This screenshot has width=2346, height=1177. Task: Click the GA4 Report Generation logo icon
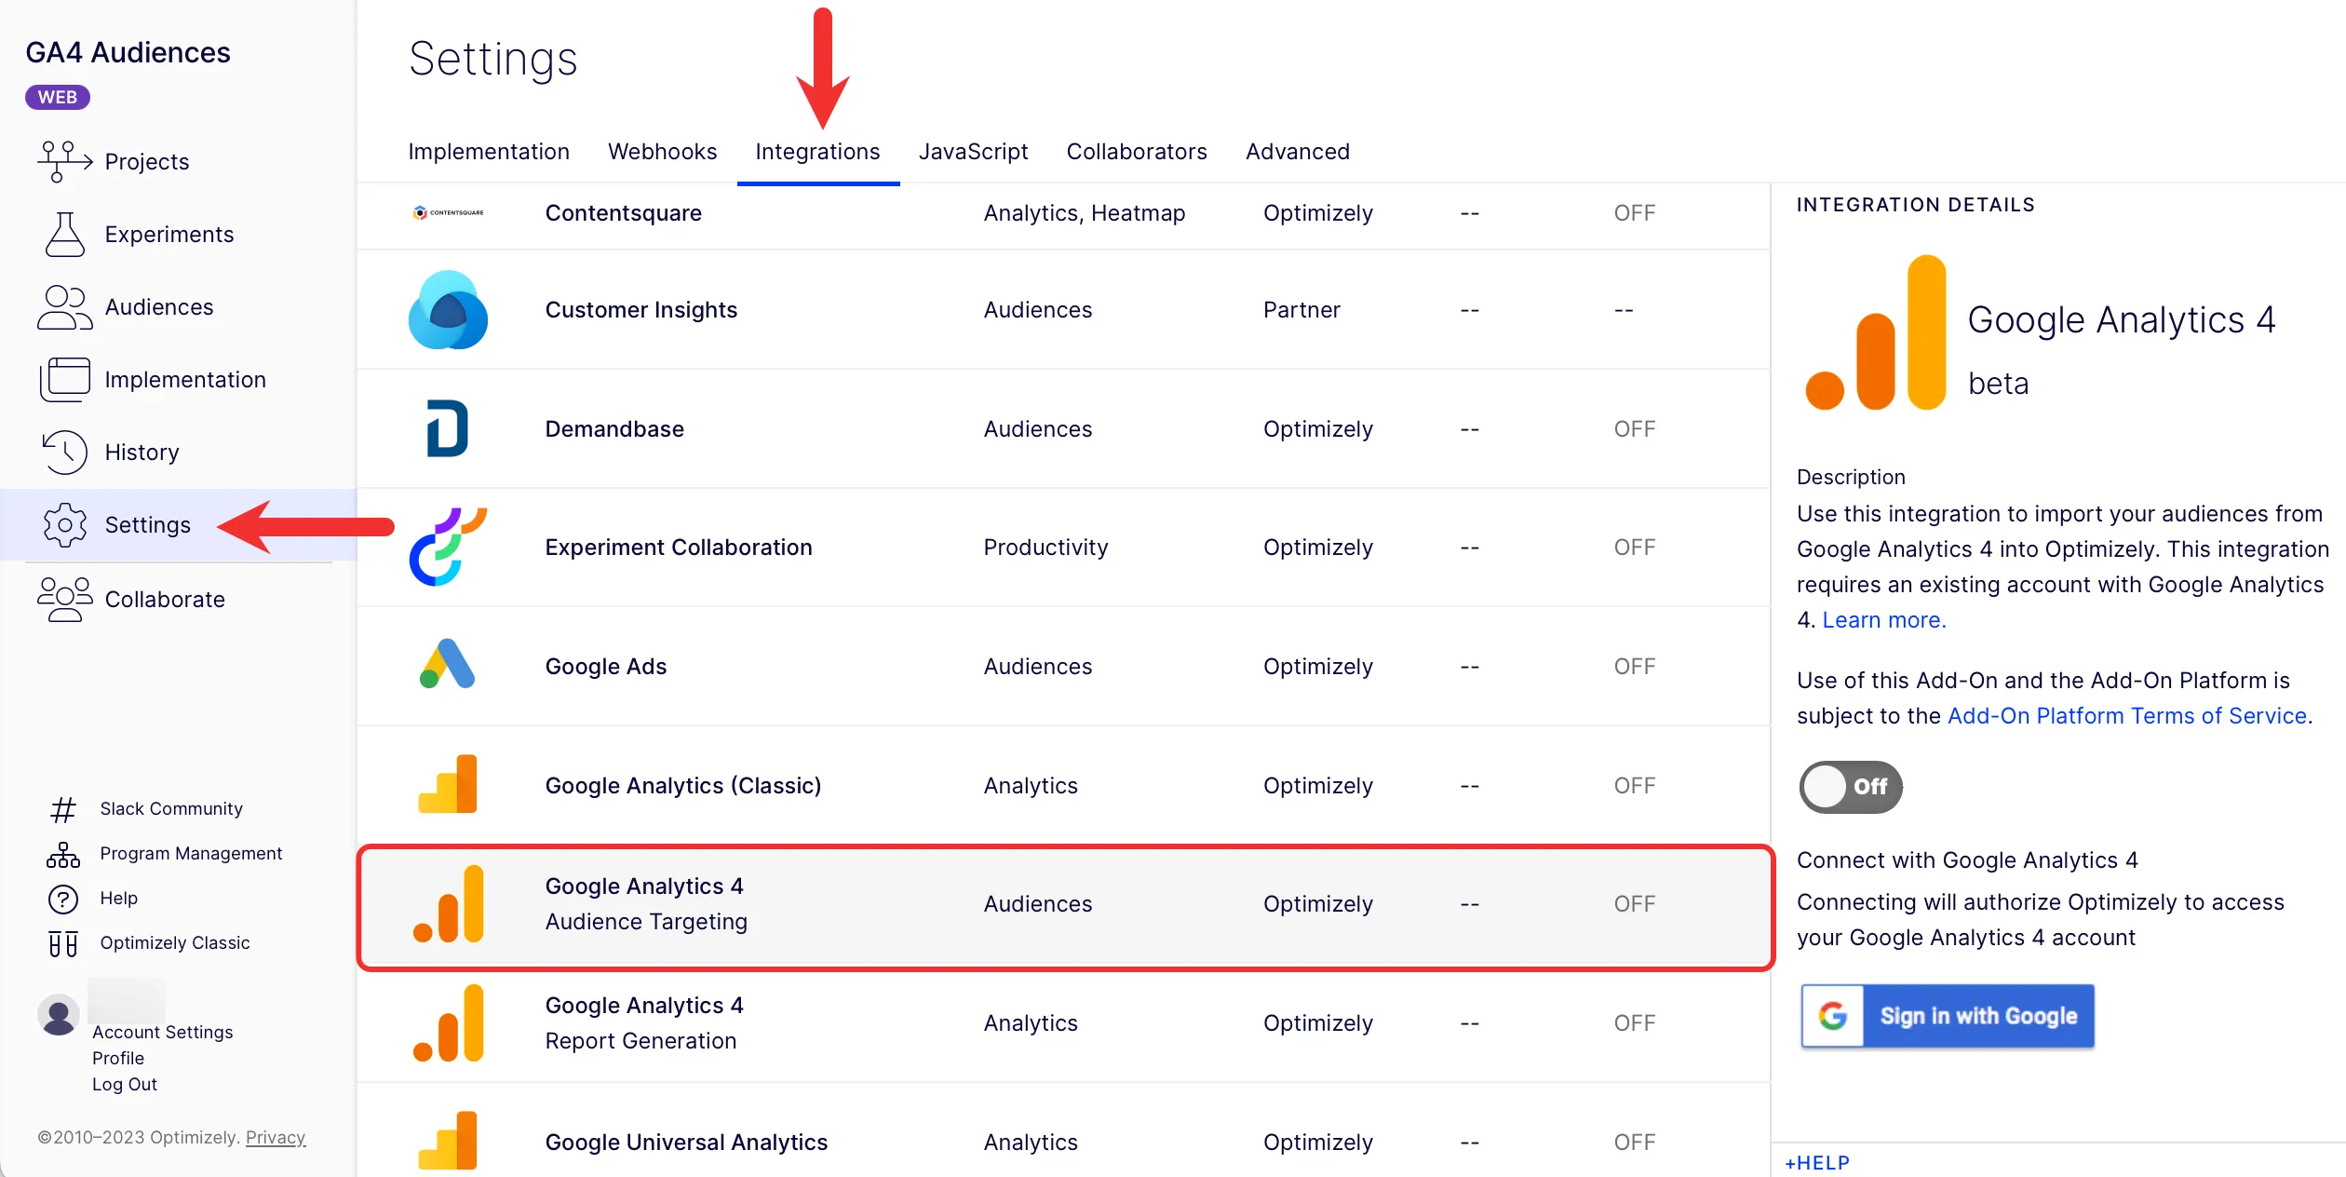pyautogui.click(x=448, y=1022)
